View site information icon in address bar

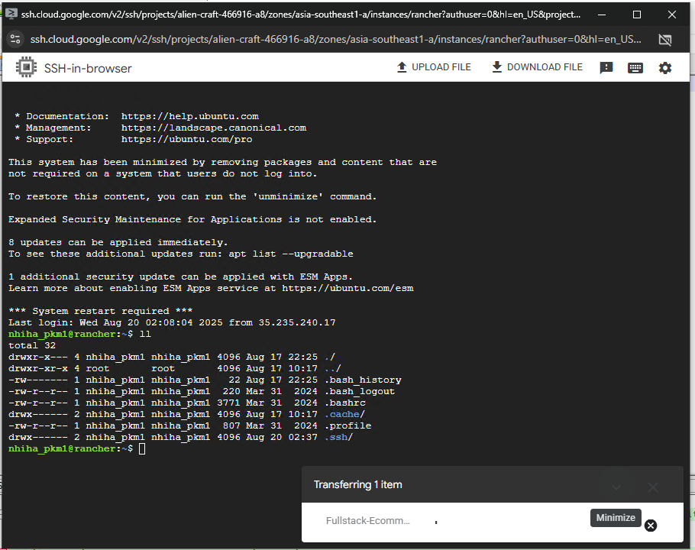(15, 40)
